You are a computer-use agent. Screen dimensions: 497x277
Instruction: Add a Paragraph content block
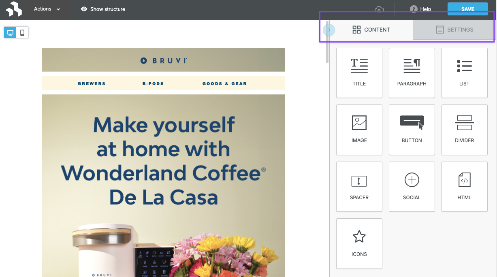pyautogui.click(x=412, y=73)
